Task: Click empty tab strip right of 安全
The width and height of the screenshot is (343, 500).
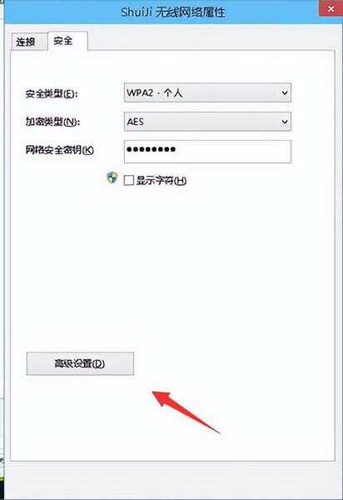Action: 210,40
